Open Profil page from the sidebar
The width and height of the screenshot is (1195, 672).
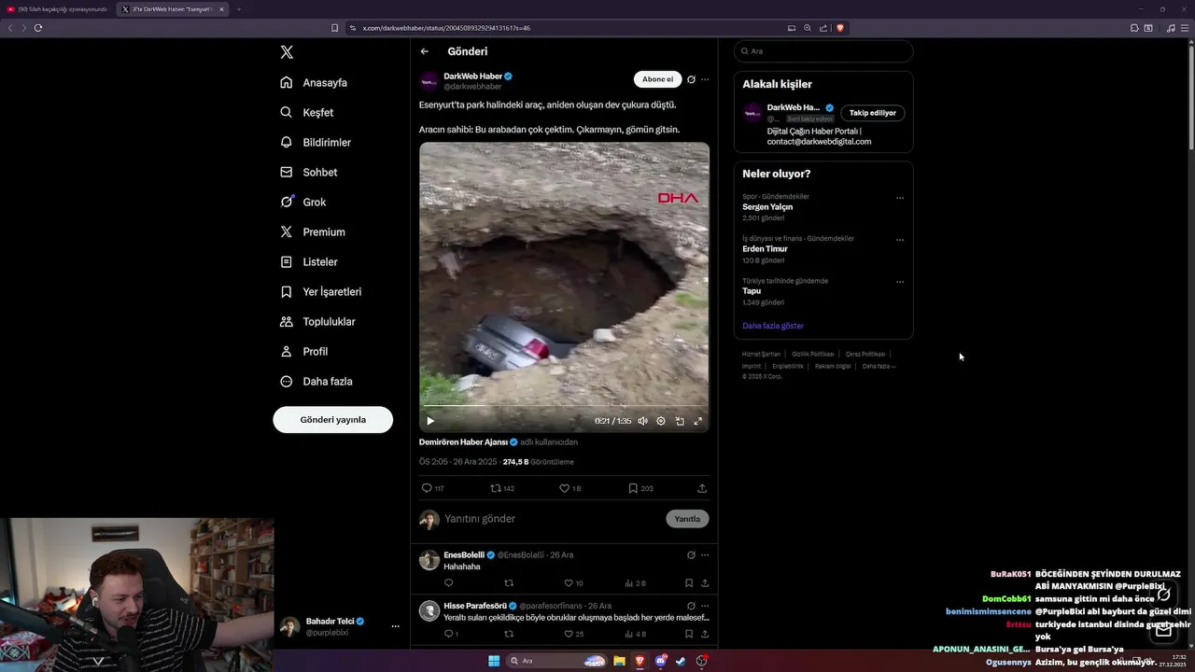click(x=303, y=351)
